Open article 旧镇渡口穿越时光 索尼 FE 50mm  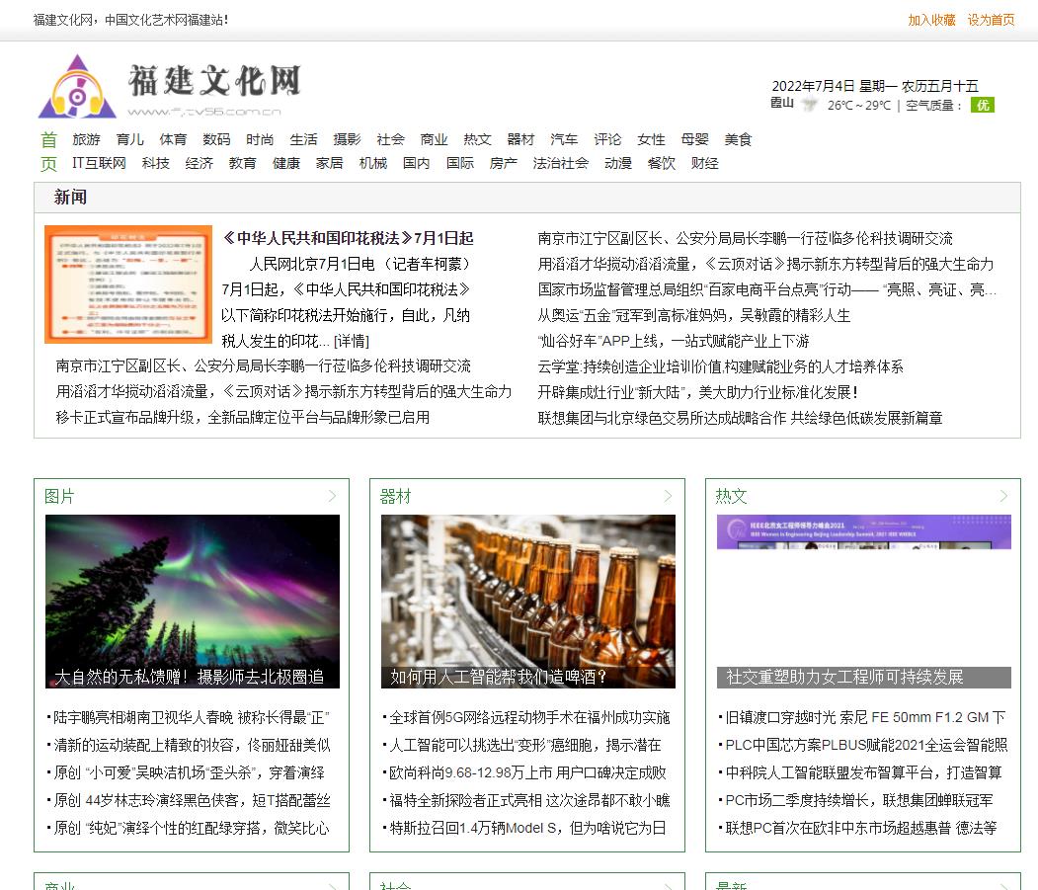click(x=864, y=717)
